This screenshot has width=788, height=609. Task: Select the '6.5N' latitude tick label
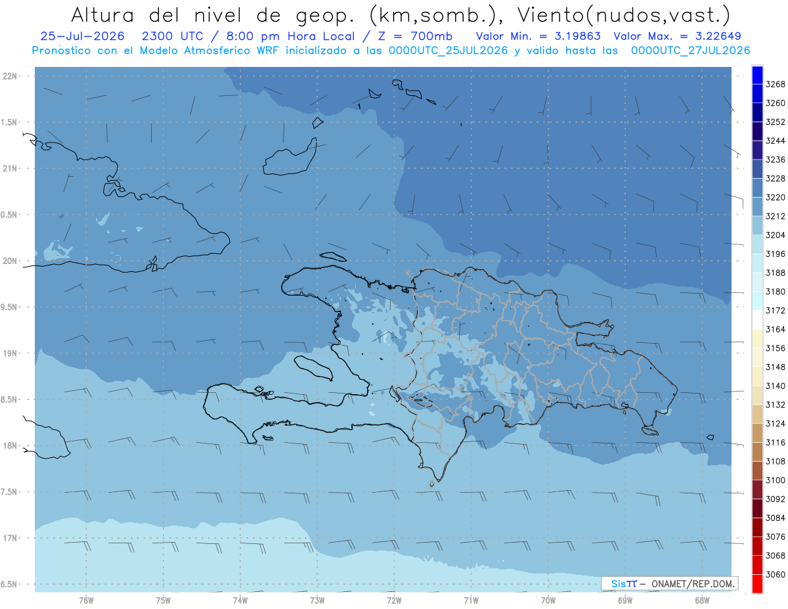pyautogui.click(x=10, y=584)
